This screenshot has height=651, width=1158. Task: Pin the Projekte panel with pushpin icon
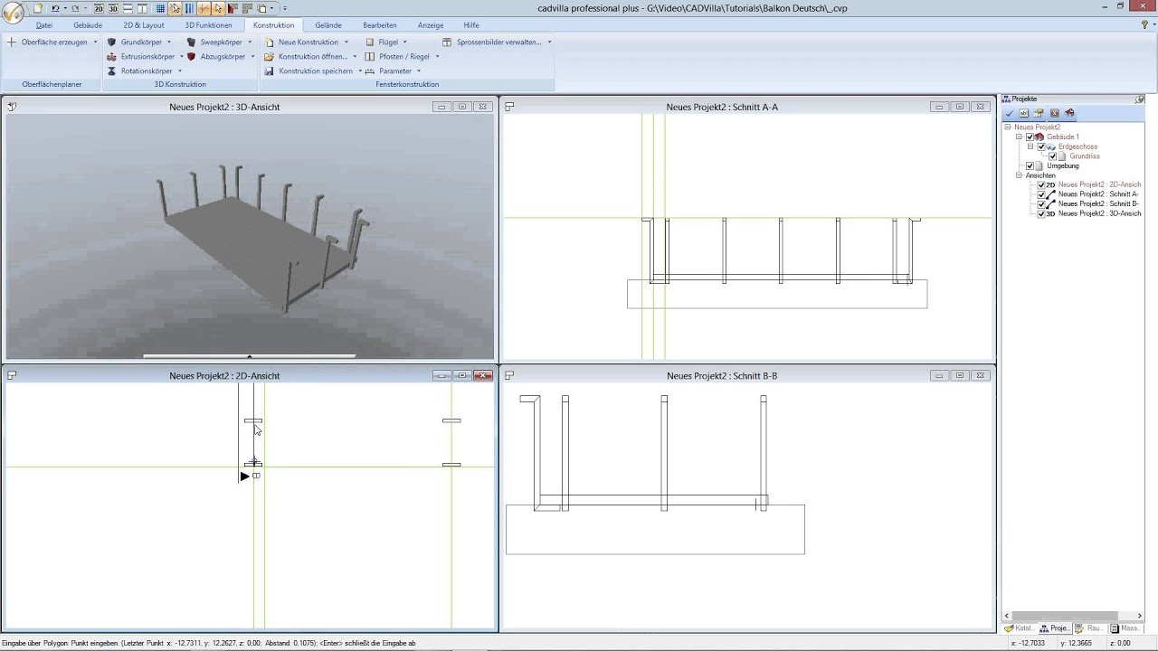1140,99
